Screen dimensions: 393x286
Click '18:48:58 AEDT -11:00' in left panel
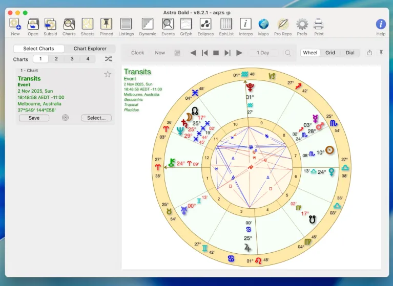coord(41,97)
